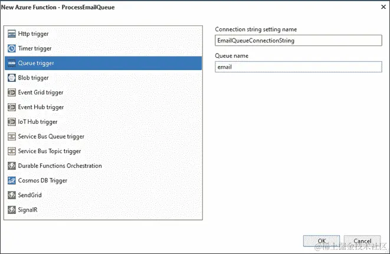Click the Timer trigger clock icon

pyautogui.click(x=11, y=48)
